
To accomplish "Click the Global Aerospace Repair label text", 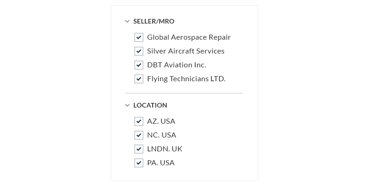I will (x=189, y=37).
